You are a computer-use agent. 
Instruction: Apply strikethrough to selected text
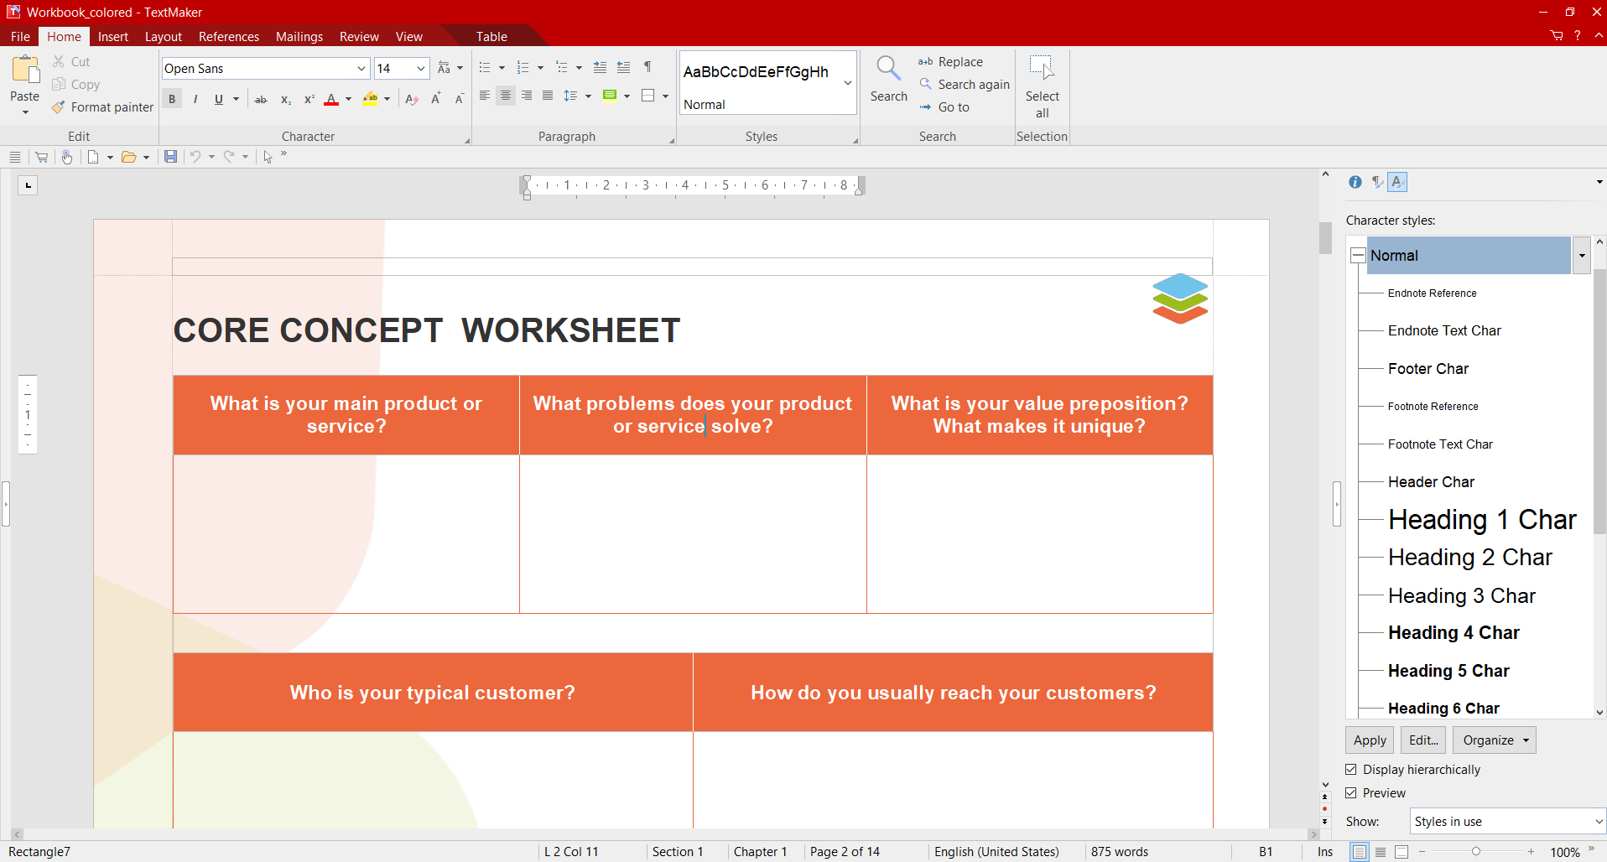tap(261, 98)
